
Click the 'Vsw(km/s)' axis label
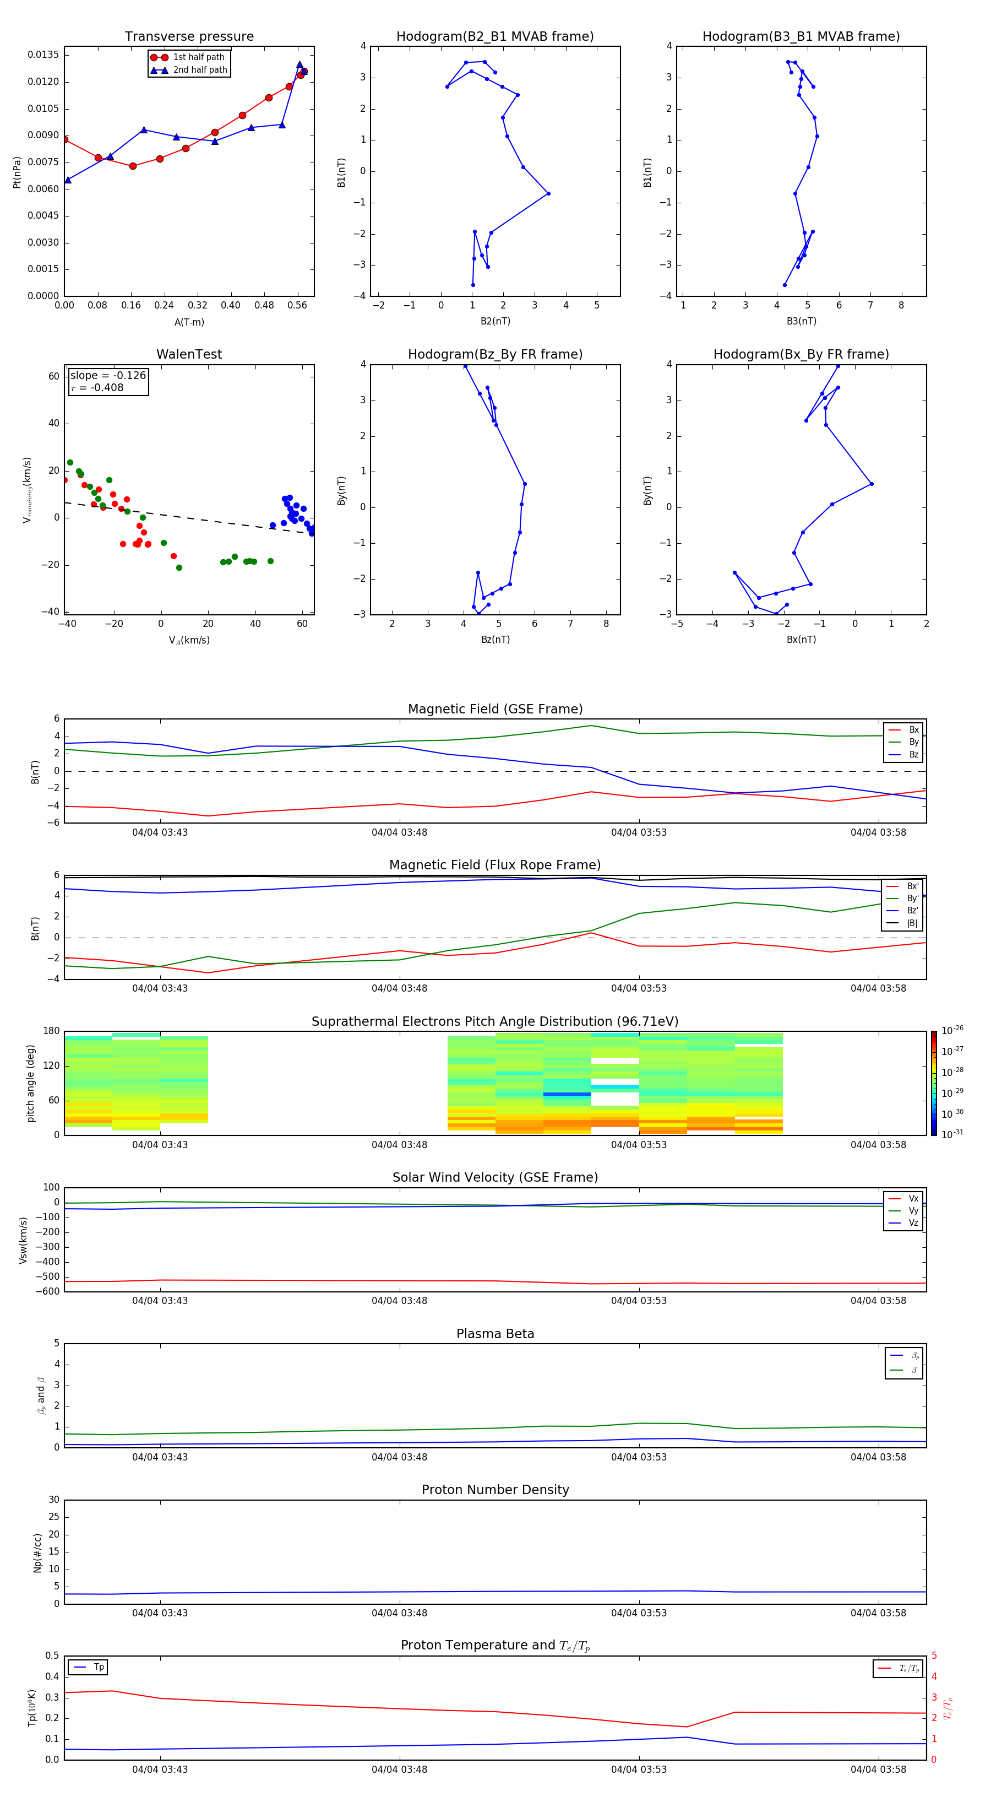pos(23,1240)
